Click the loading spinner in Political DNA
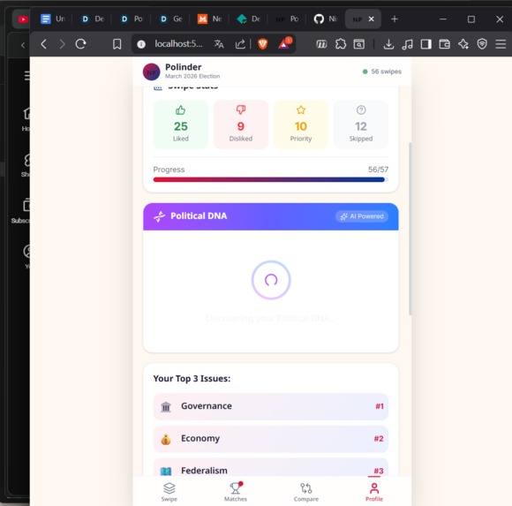The image size is (512, 506). pyautogui.click(x=271, y=280)
